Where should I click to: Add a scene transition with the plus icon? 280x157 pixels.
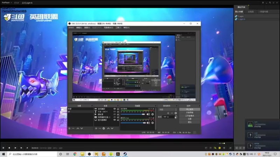[x=168, y=113]
